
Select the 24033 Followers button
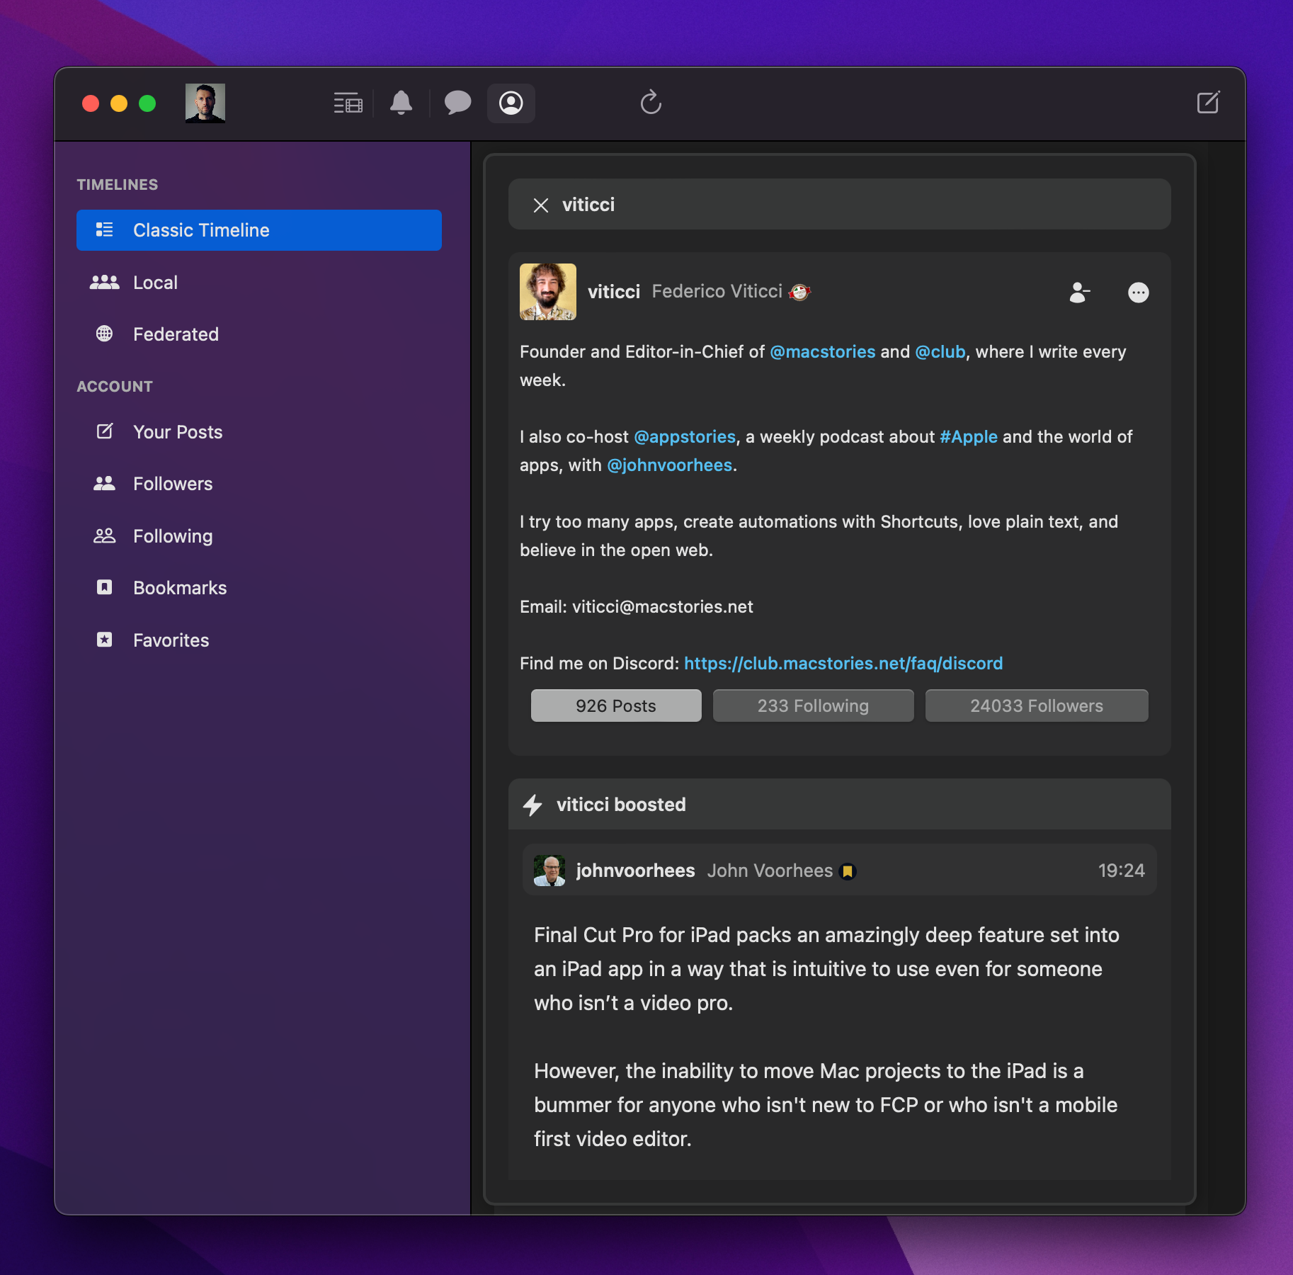(x=1037, y=705)
